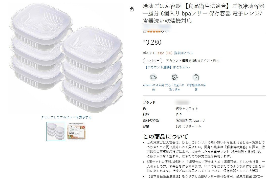
Task: Click the blurred brand store link under title
Action: tap(157, 27)
